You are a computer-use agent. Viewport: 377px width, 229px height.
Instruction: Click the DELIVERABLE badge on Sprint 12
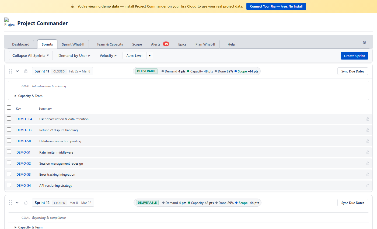click(147, 203)
